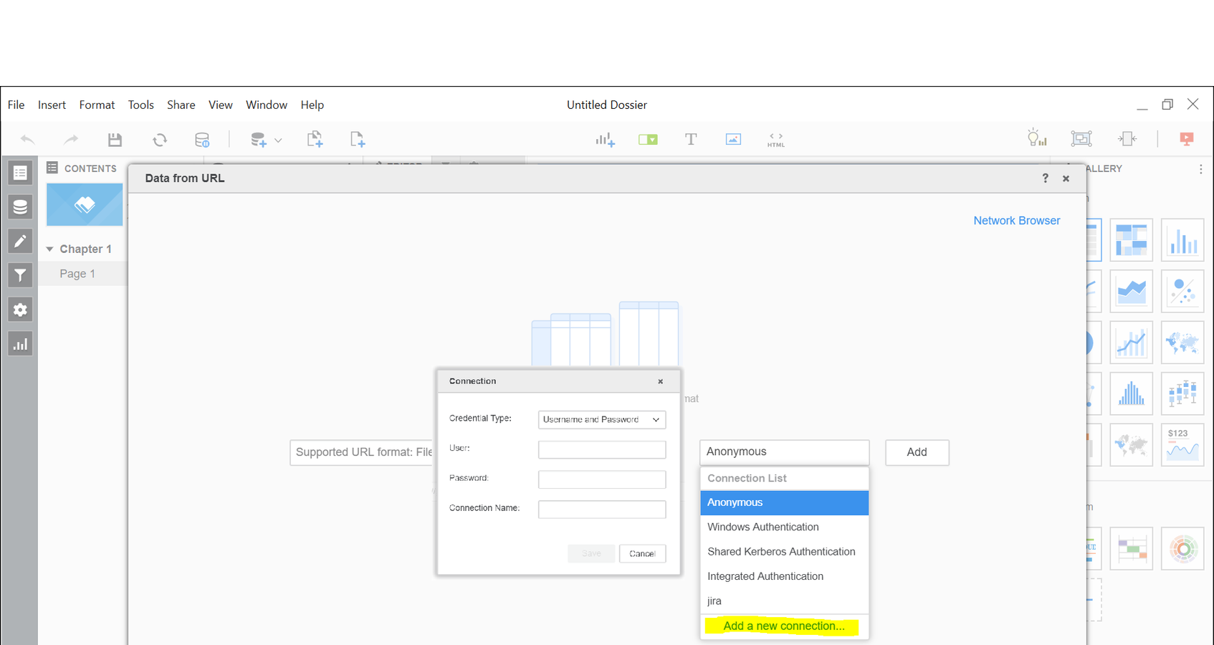Save the dossier with floppy icon
Screen dimensions: 1214x645
pyautogui.click(x=115, y=139)
